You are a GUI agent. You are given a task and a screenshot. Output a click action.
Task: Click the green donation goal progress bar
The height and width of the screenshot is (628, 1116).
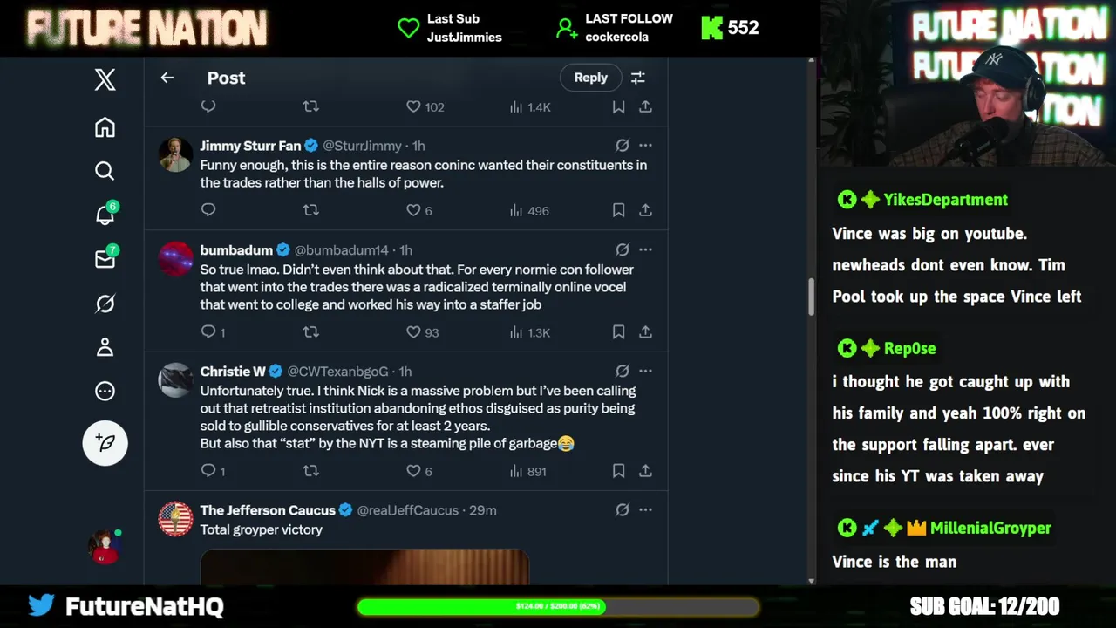coord(558,606)
